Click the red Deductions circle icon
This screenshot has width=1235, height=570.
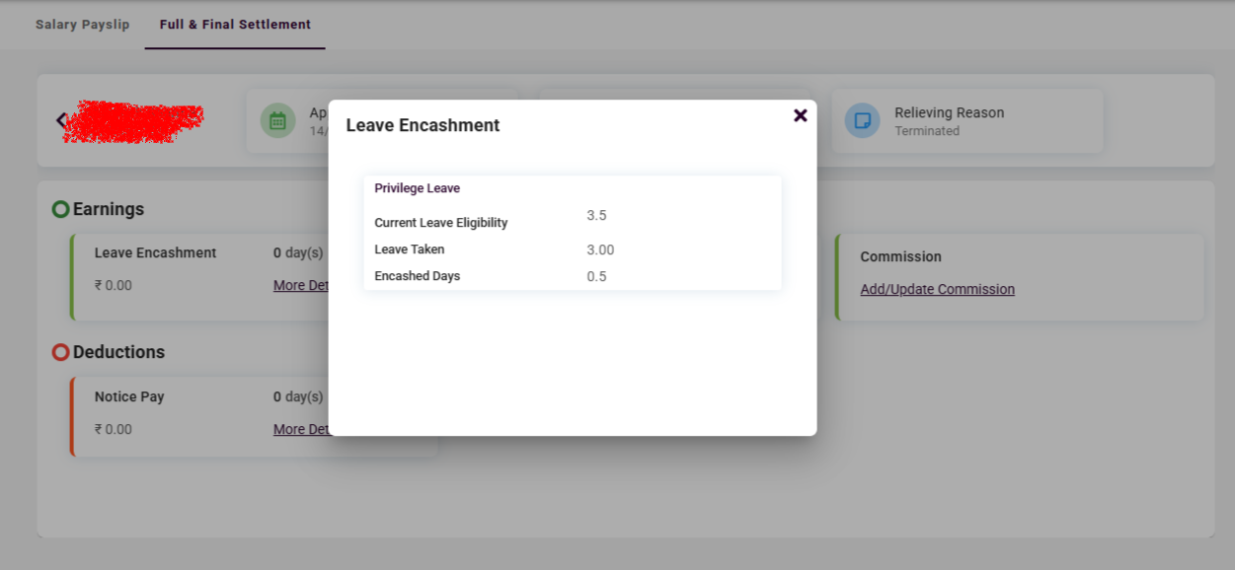pyautogui.click(x=60, y=352)
